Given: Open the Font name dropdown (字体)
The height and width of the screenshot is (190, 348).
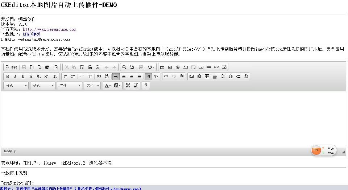Looking at the screenshot, I should point(70,86).
